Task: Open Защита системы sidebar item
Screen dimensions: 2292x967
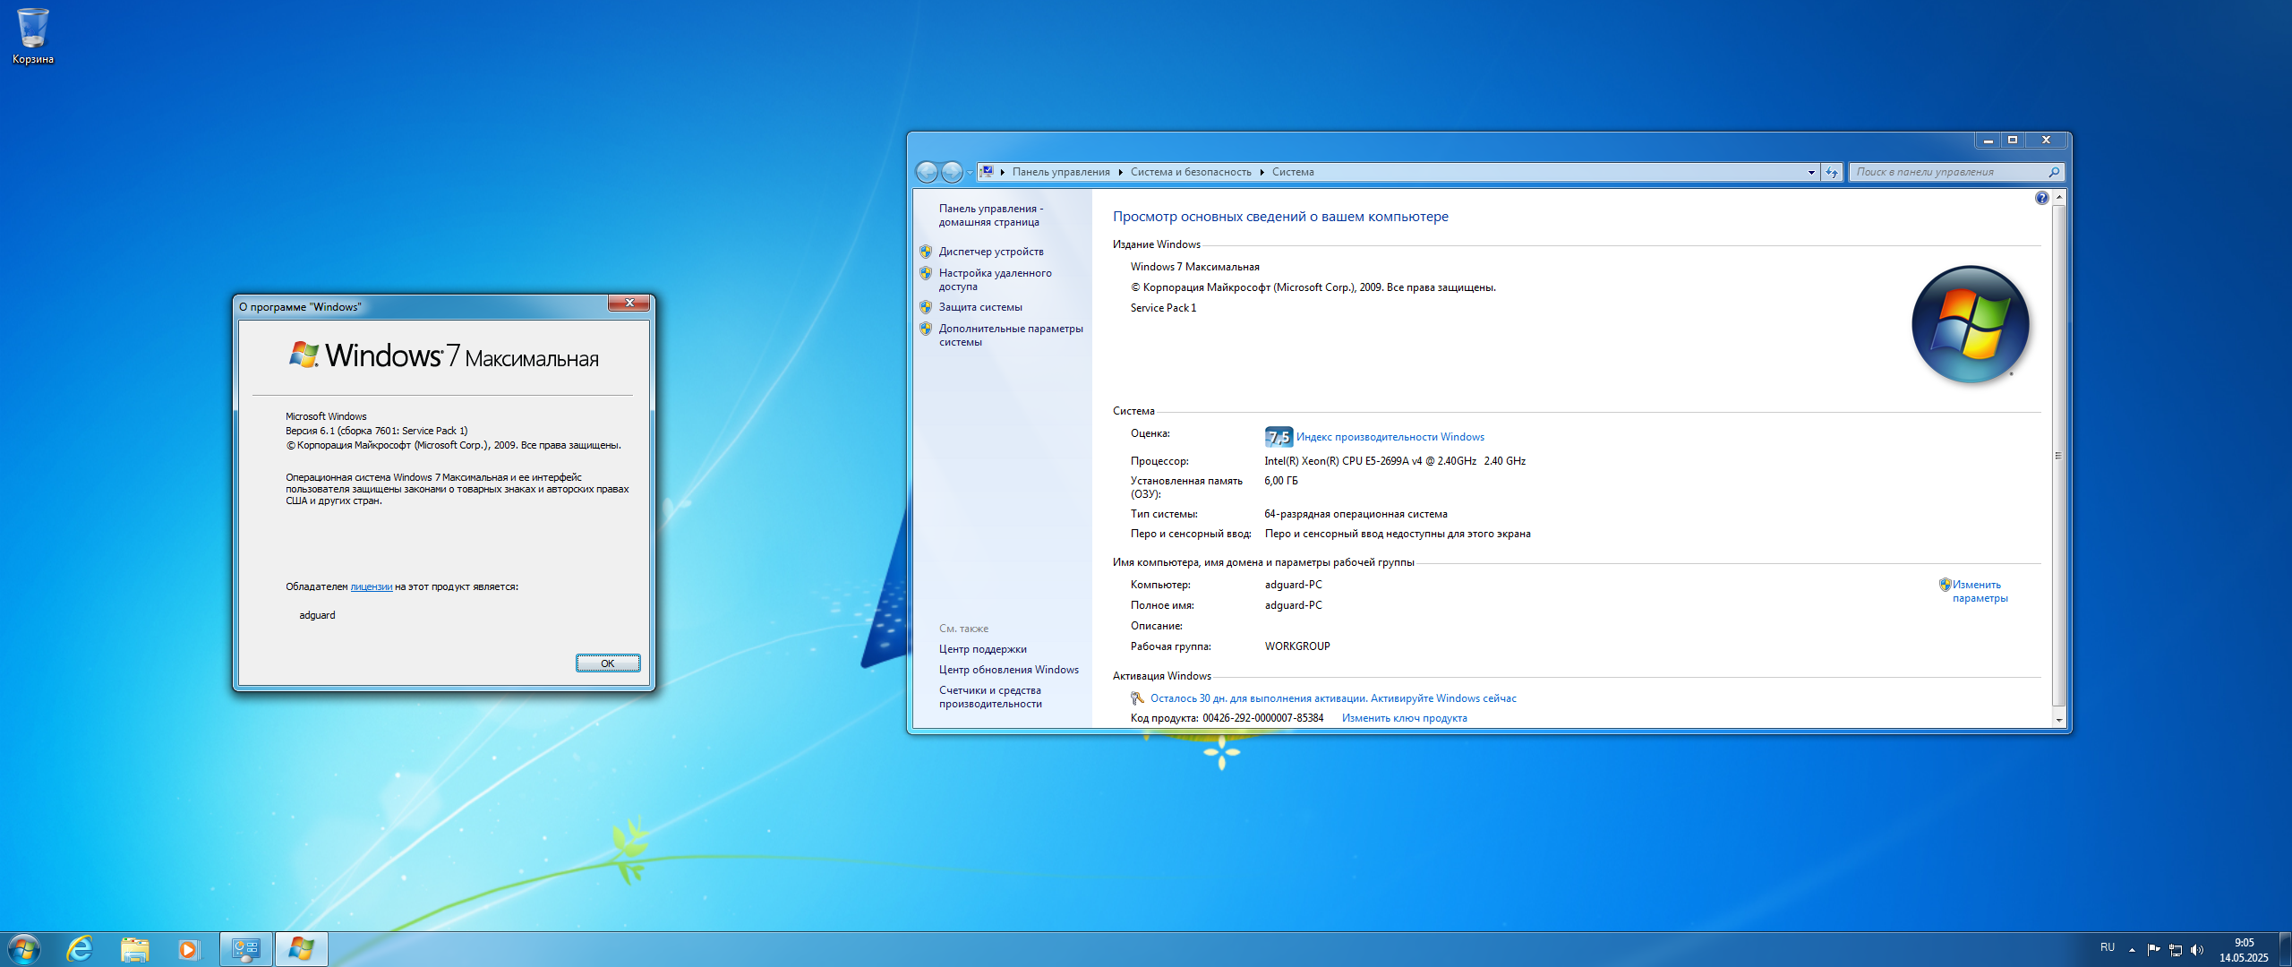Action: pos(980,307)
